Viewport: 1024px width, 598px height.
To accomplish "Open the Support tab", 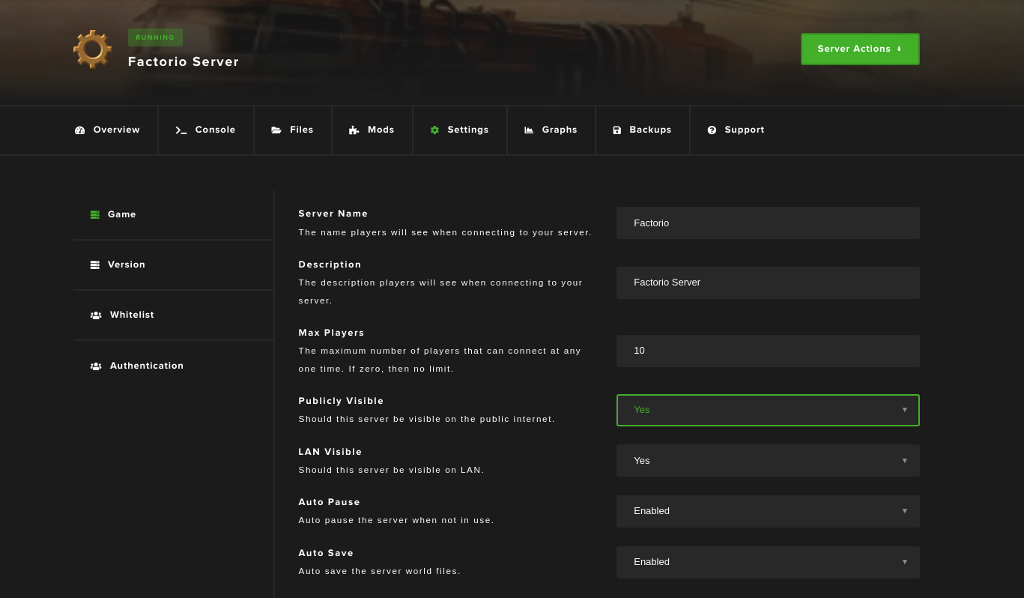I will [x=736, y=130].
